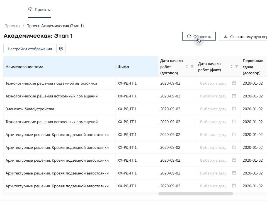Click calendar icon in Элементы благоустройства row

(x=234, y=109)
